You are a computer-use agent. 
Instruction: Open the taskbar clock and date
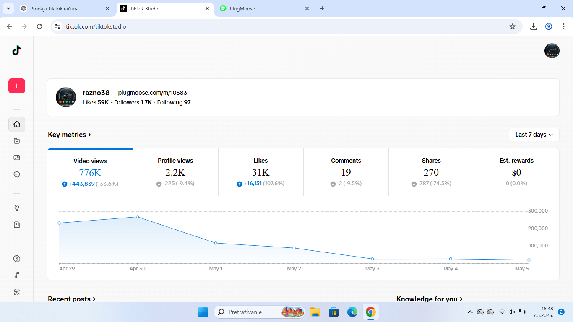point(543,312)
